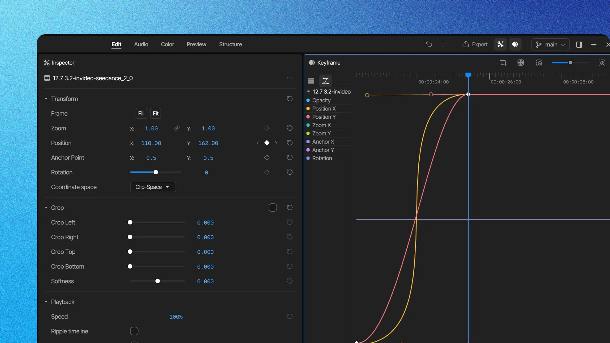Screen dimensions: 610x343
Task: Reset the Crop Top value
Action: tap(290, 252)
